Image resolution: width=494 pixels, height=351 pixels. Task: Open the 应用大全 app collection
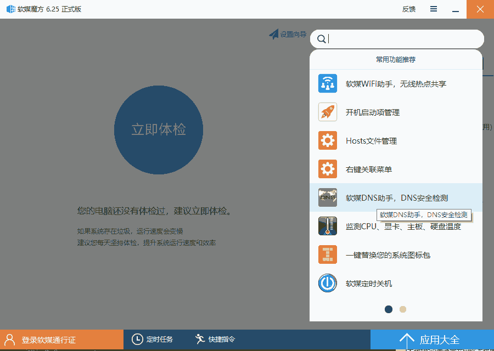(433, 340)
